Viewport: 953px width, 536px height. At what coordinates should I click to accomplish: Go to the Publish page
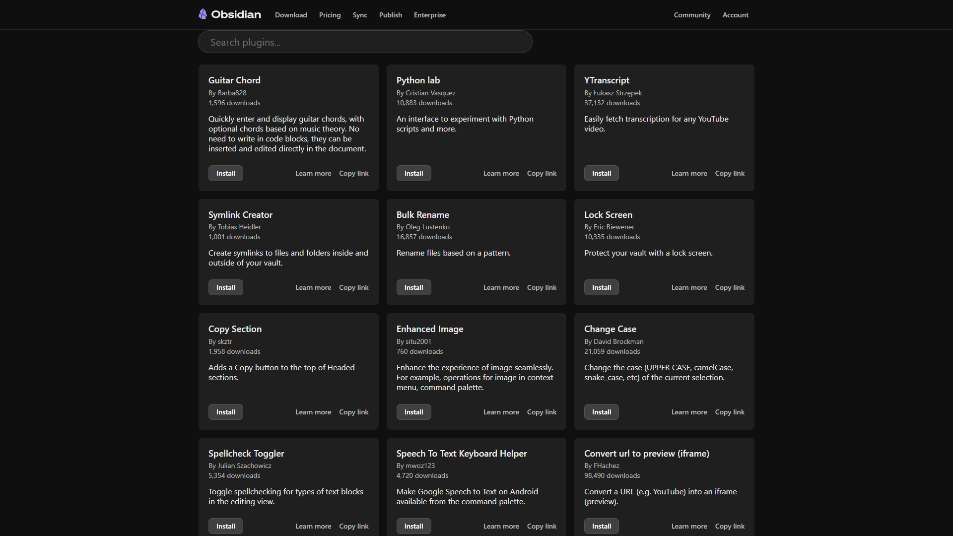391,15
